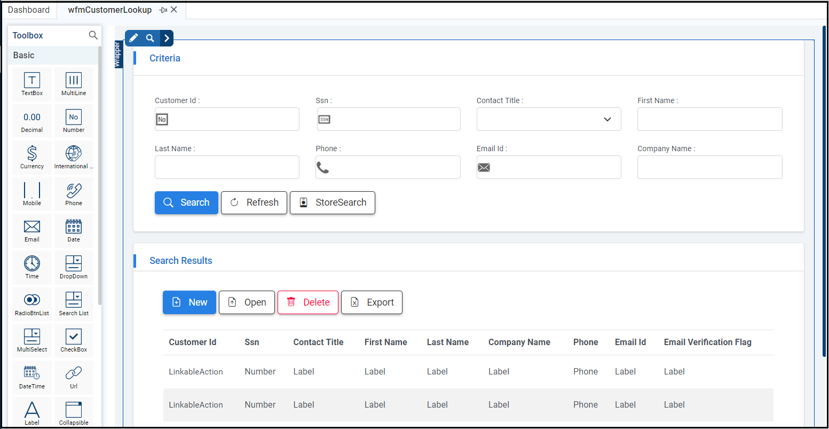Click the Last Name input field
This screenshot has height=429, width=829.
[227, 167]
